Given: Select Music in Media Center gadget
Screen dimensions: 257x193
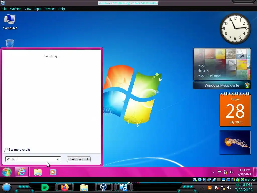Looking at the screenshot, I should point(202,66).
